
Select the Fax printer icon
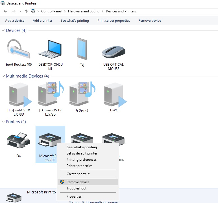(x=18, y=140)
